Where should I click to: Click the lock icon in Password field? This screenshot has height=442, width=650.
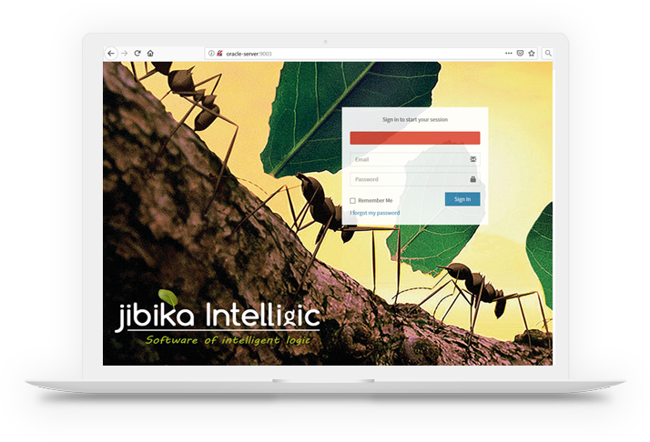[473, 179]
